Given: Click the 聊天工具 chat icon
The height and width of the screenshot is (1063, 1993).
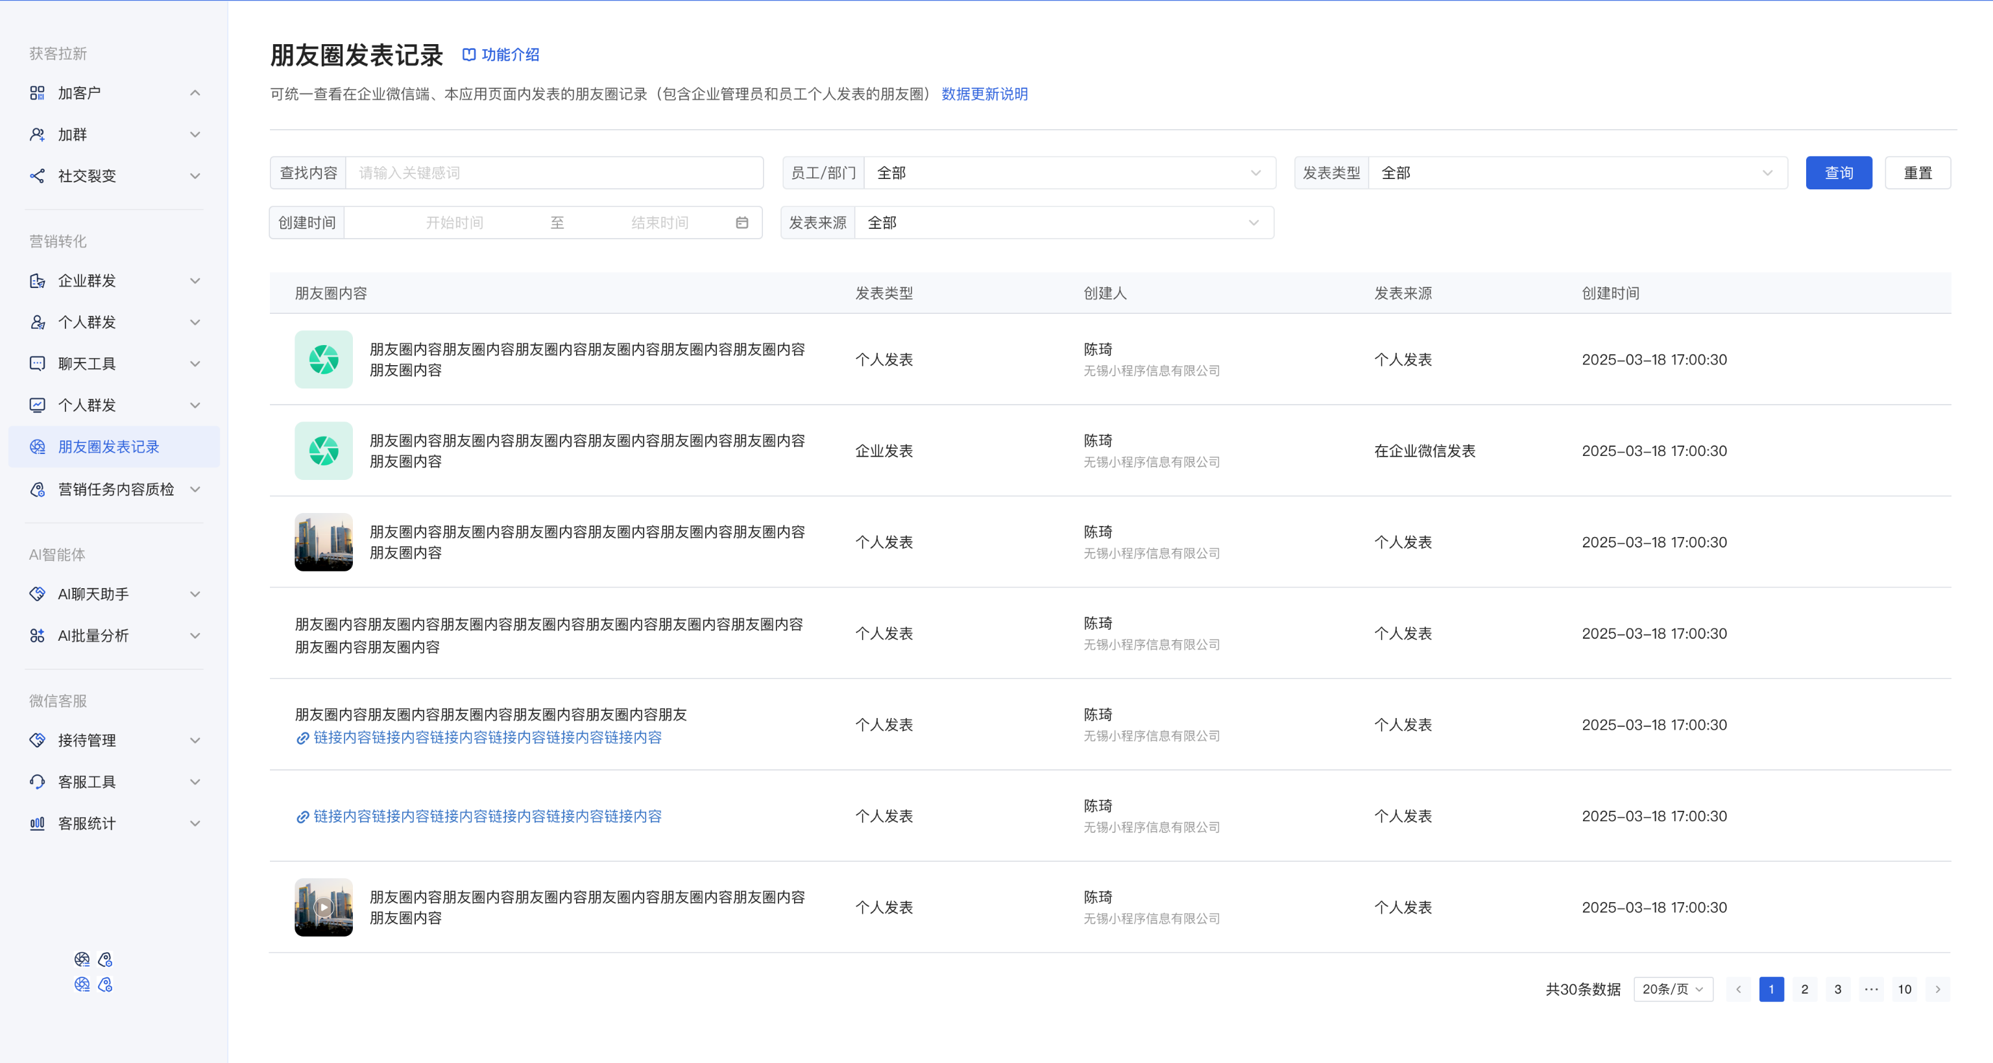Looking at the screenshot, I should [37, 364].
